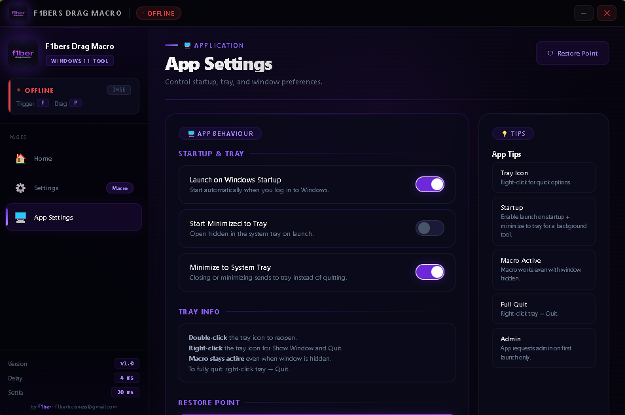Click the version value v1.0
The height and width of the screenshot is (415, 625).
tap(127, 363)
